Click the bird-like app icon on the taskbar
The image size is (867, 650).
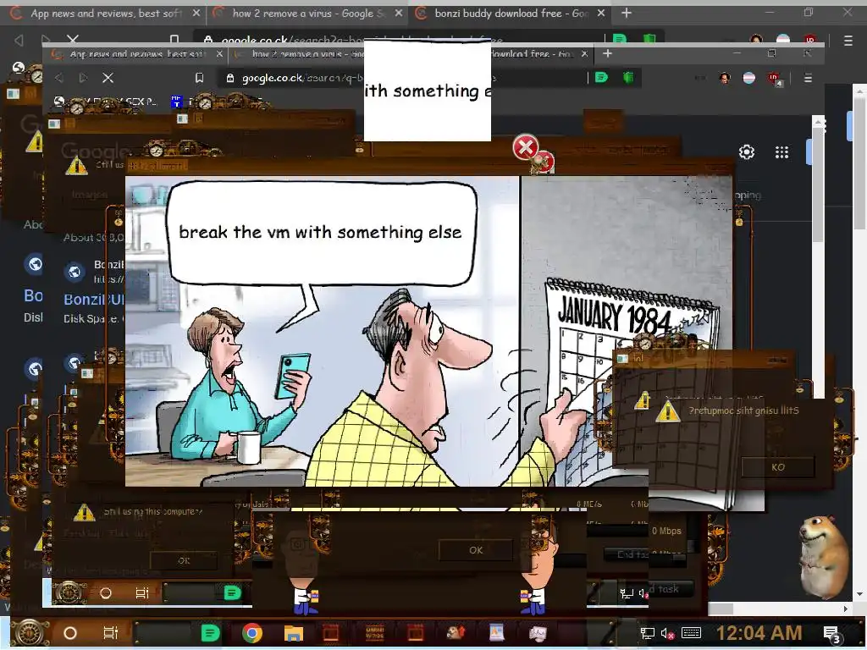456,633
